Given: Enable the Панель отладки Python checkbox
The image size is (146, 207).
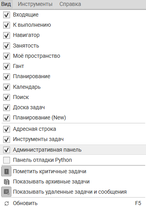Looking at the screenshot, I should [6, 160].
